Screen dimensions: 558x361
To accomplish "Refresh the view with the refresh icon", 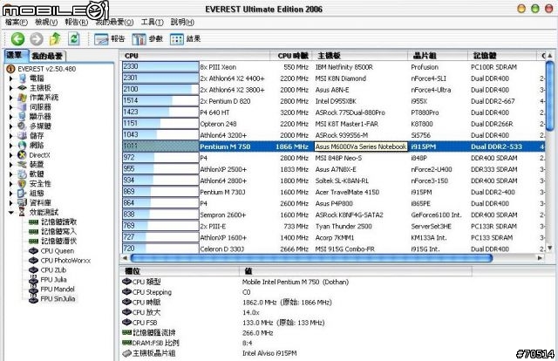I will point(74,38).
